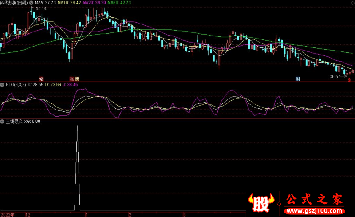
Task: Click the 2022年 label on time axis
Action: click(x=8, y=215)
